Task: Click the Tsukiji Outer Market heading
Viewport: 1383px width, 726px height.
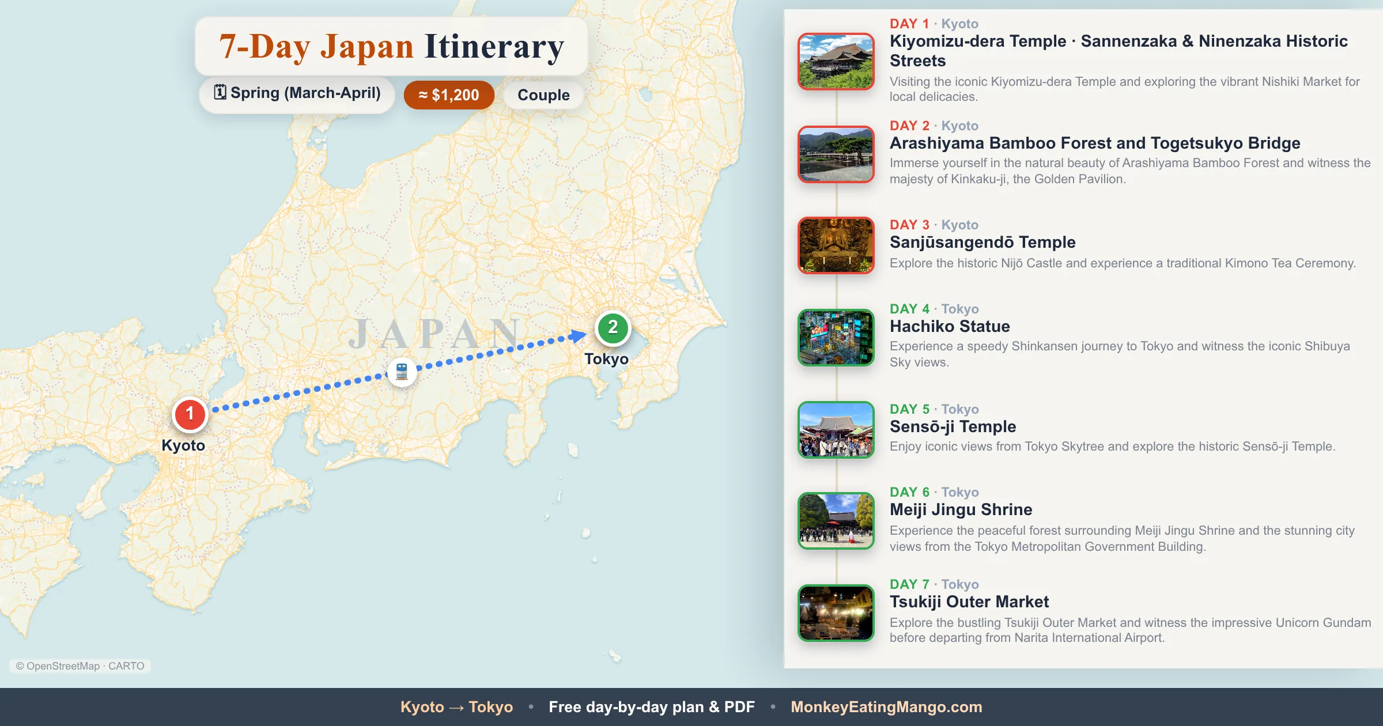Action: pyautogui.click(x=969, y=602)
